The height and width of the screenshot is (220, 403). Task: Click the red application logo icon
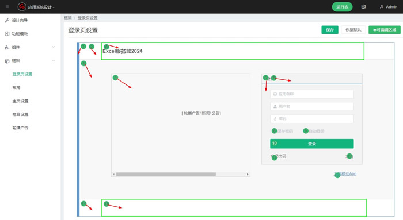pyautogui.click(x=22, y=7)
